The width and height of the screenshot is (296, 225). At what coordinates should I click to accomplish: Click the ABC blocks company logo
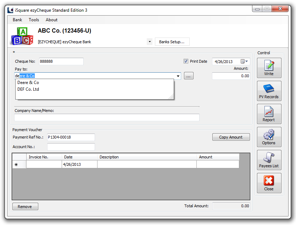[22, 36]
